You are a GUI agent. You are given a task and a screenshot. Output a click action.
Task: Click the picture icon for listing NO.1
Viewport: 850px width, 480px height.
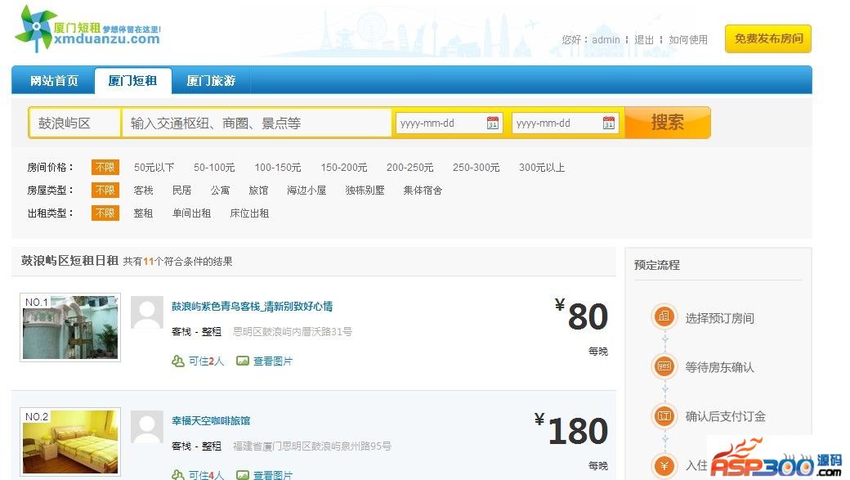pos(242,361)
